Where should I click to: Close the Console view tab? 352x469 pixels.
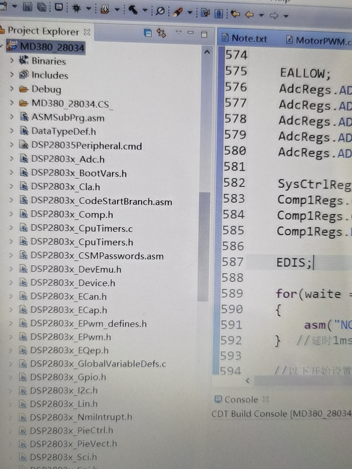tap(266, 399)
